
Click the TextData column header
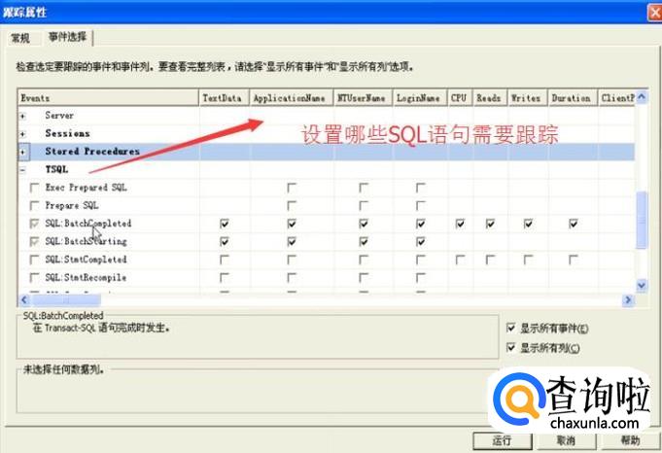point(223,98)
